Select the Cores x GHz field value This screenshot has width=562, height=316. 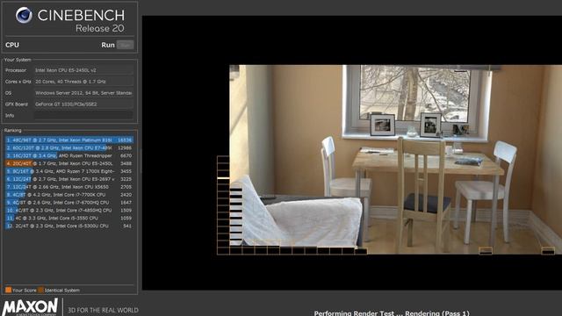83,82
